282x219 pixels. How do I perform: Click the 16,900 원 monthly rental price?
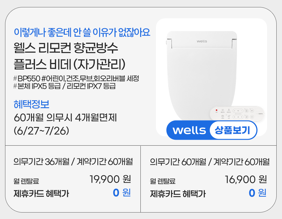click(246, 179)
